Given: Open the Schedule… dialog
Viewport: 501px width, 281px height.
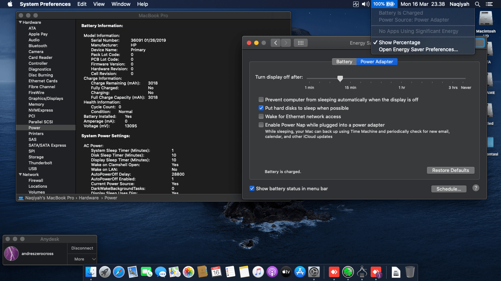Looking at the screenshot, I should tap(449, 189).
